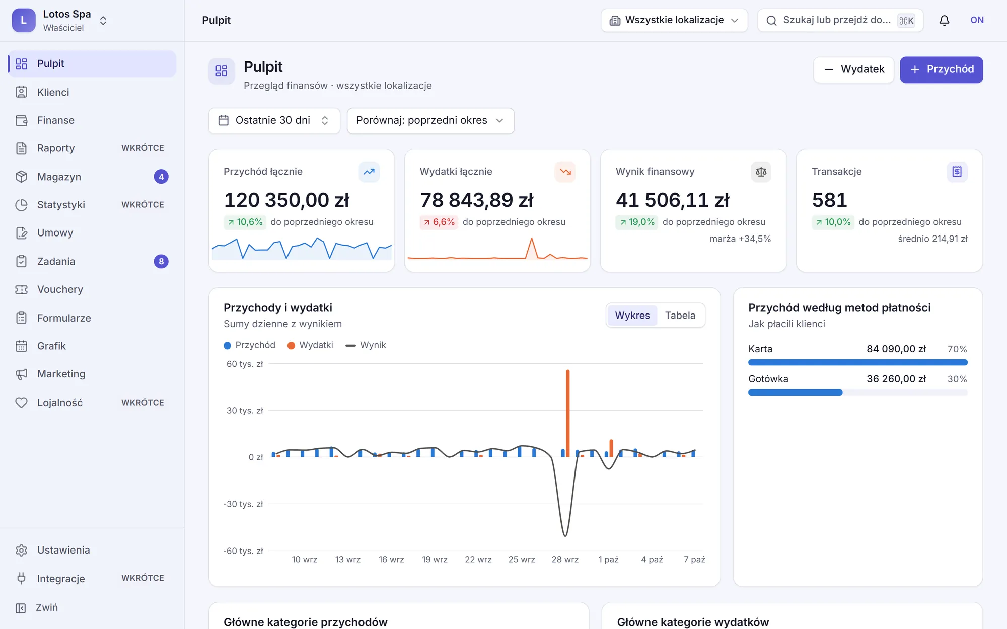The image size is (1007, 629).
Task: Collapse sidebar with the Zwiń icon
Action: pos(21,608)
